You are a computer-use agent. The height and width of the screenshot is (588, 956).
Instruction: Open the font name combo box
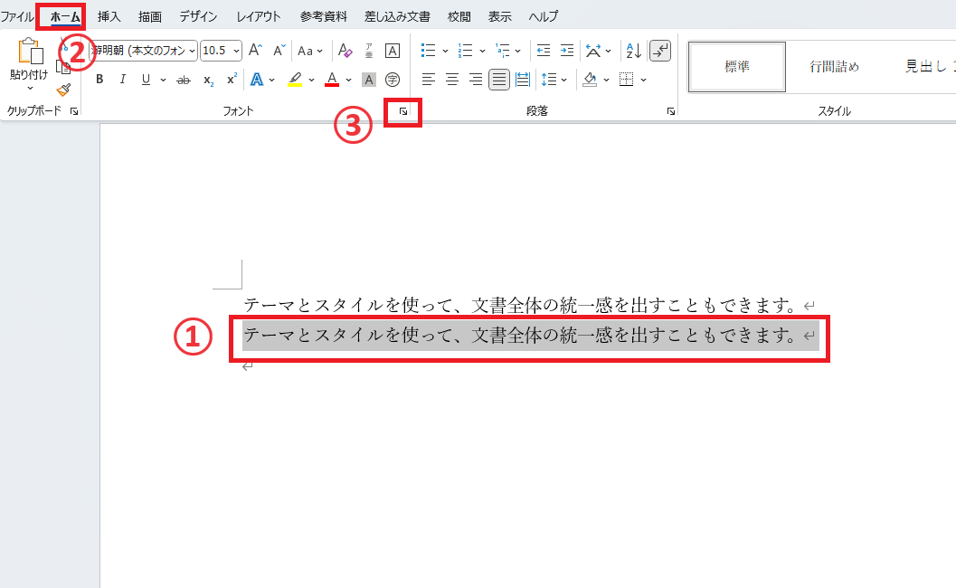click(x=143, y=51)
